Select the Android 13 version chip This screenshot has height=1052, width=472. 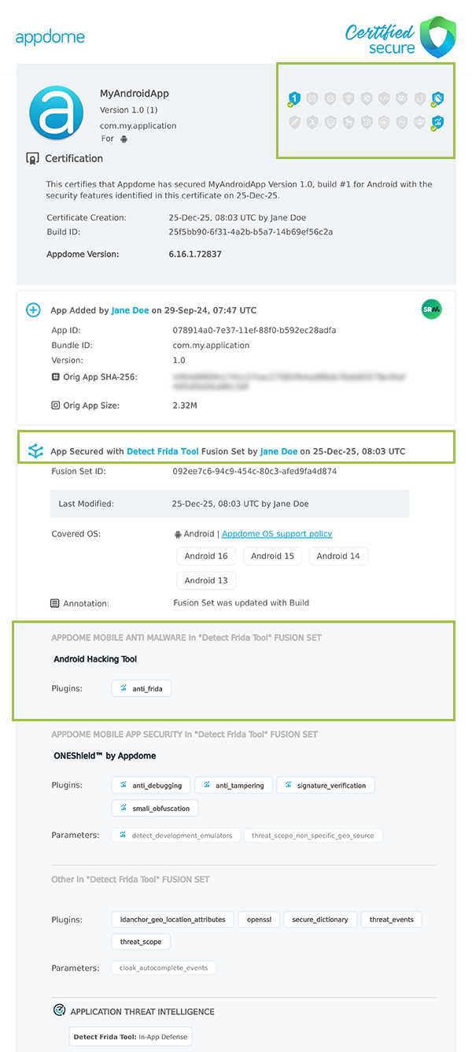tap(206, 580)
